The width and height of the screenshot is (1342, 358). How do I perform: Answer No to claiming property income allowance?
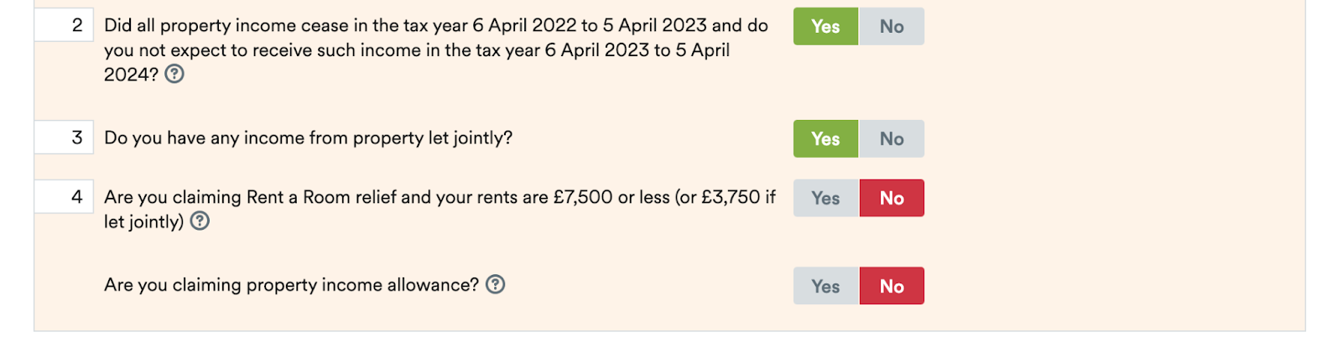pos(892,286)
